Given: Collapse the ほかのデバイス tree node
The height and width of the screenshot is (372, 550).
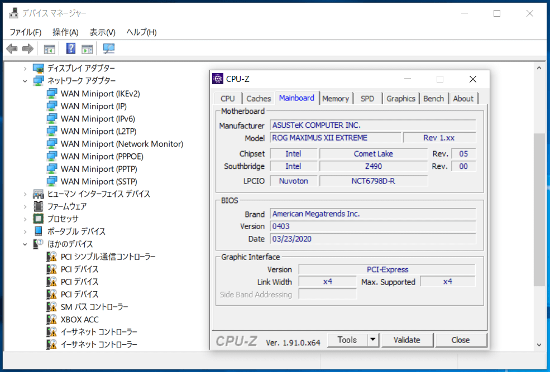Looking at the screenshot, I should pos(25,244).
